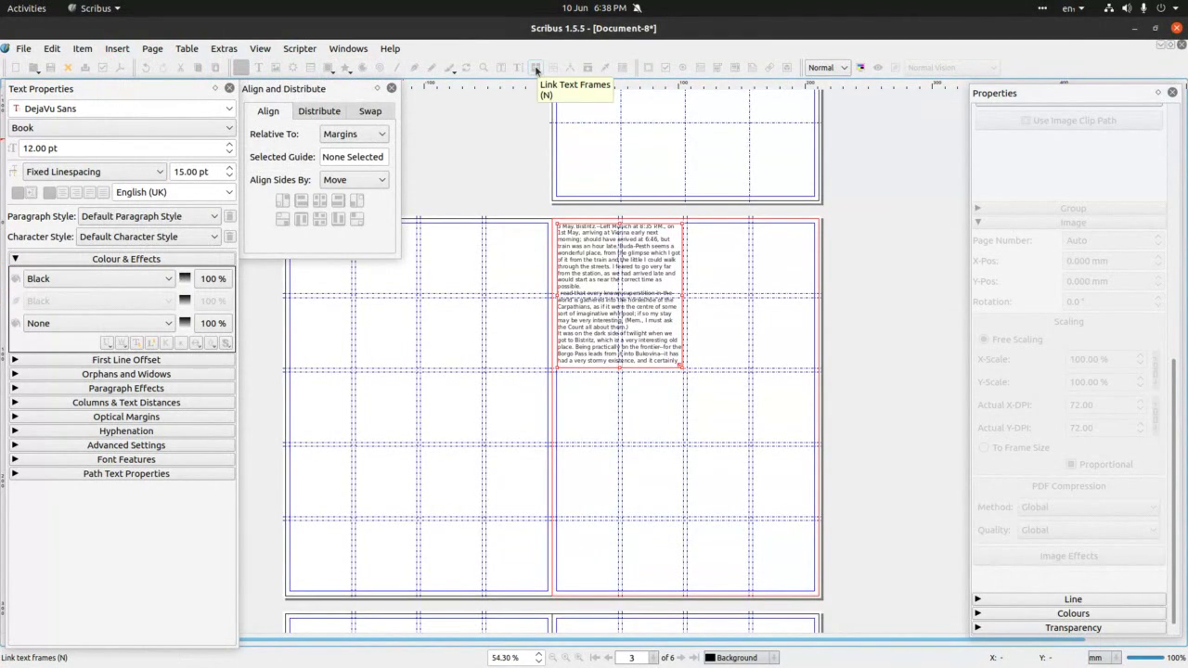Expand Colours section in Properties panel
Image resolution: width=1188 pixels, height=668 pixels.
point(1069,613)
